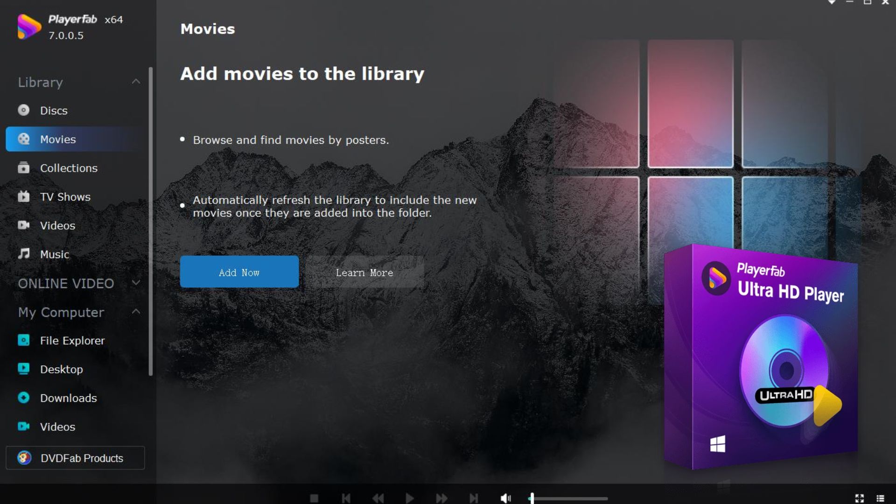Open the Desktop folder entry
896x504 pixels.
(75, 369)
